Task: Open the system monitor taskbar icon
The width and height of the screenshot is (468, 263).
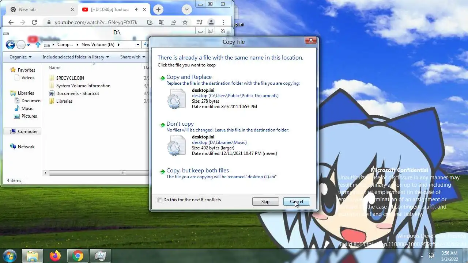Action: [x=100, y=256]
